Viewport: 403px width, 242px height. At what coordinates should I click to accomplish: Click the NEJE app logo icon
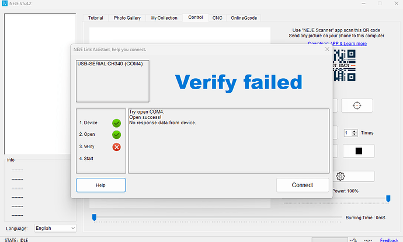pyautogui.click(x=5, y=3)
